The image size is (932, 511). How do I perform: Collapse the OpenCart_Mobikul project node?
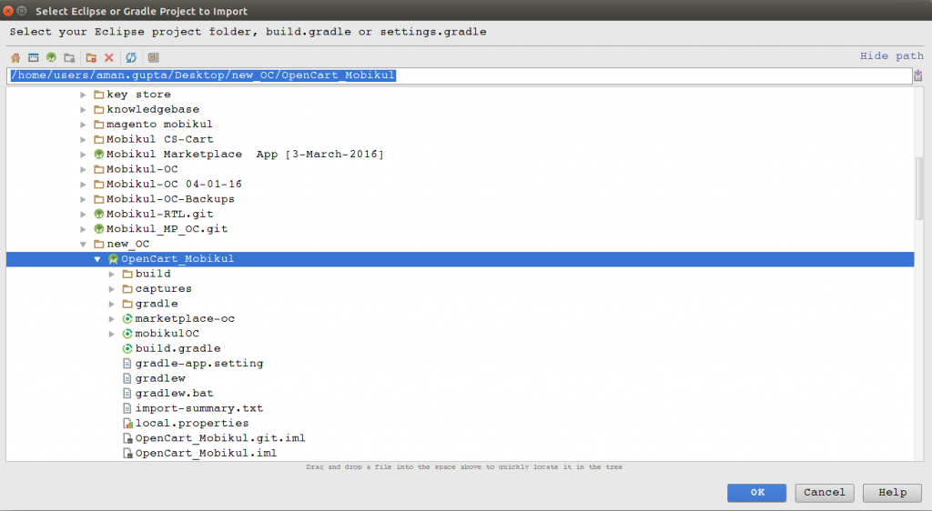pyautogui.click(x=96, y=259)
